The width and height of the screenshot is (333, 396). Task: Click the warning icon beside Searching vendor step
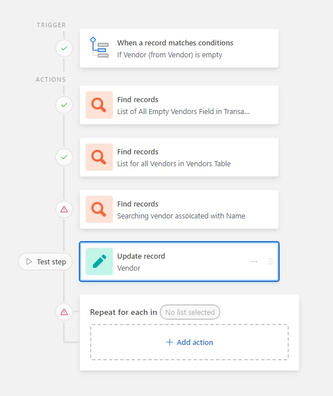point(64,209)
